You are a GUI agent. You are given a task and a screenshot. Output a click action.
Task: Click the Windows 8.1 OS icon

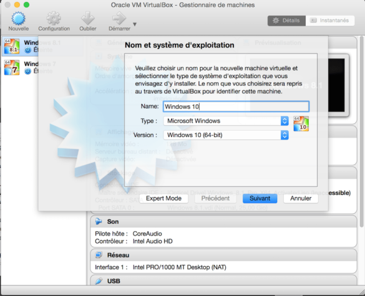pos(12,46)
